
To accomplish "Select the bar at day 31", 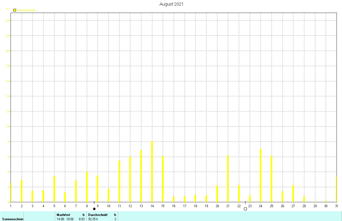I will pos(336,190).
